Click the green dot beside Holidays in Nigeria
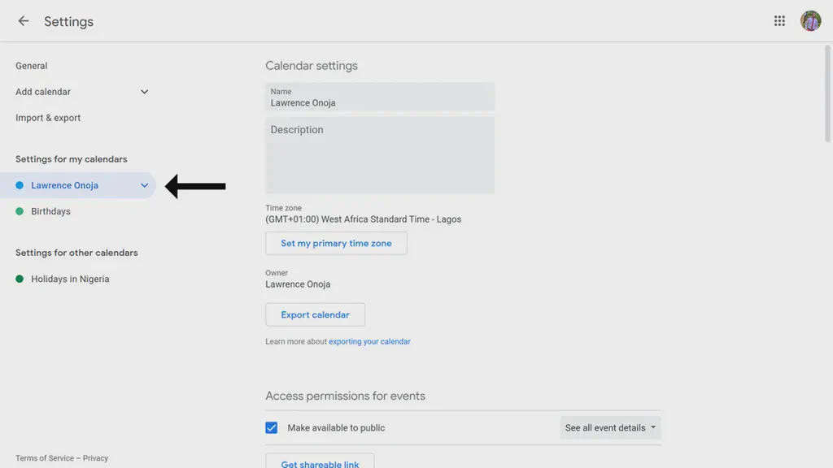Viewport: 833px width, 468px height. [x=18, y=278]
